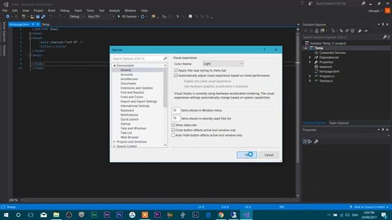The height and width of the screenshot is (220, 392).
Task: Toggle Show status bar checkbox
Action: coord(173,125)
